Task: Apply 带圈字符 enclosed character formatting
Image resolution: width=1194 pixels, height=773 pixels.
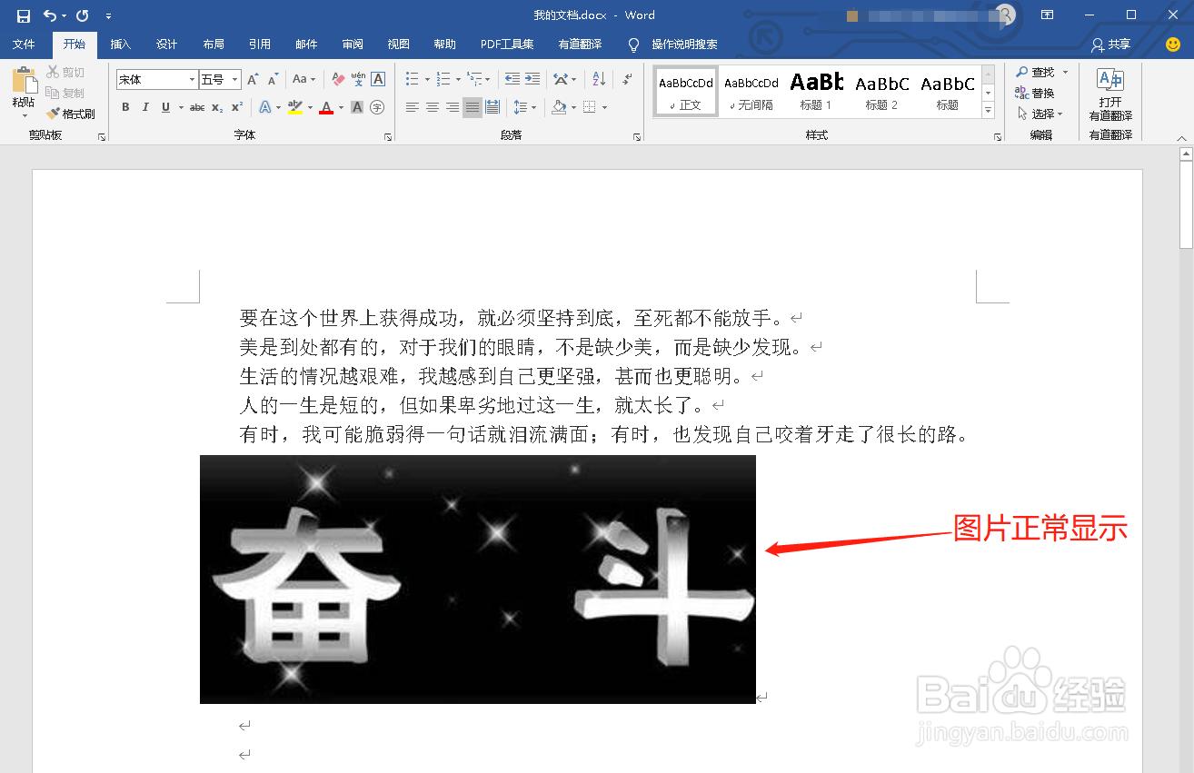Action: 376,107
